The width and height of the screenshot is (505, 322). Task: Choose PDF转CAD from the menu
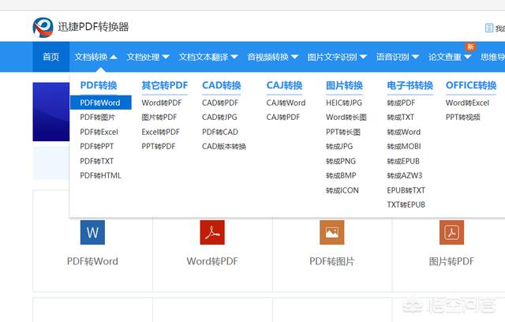point(220,132)
